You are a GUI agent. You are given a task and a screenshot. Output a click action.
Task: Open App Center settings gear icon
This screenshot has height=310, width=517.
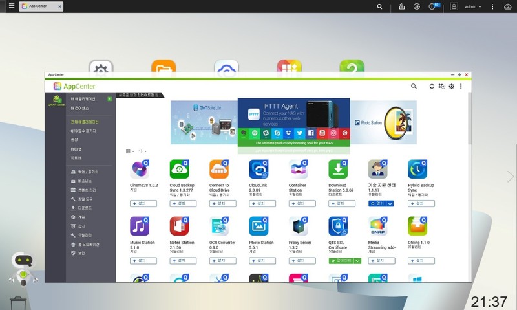[x=451, y=86]
